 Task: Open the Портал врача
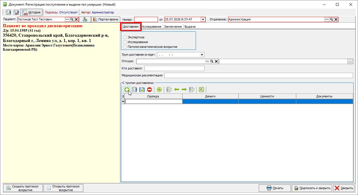[106, 20]
